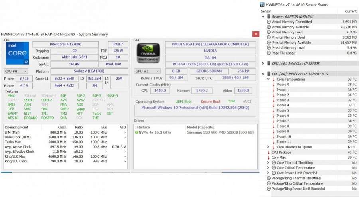The width and height of the screenshot is (359, 197).
Task: Click the AVX2 feature label
Action: [x=80, y=100]
